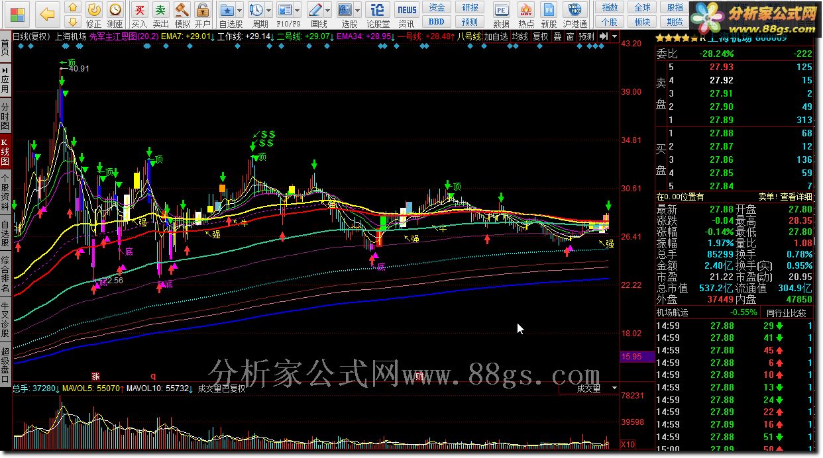The width and height of the screenshot is (823, 458).
Task: Click the 同行业比较 link
Action: coord(787,313)
